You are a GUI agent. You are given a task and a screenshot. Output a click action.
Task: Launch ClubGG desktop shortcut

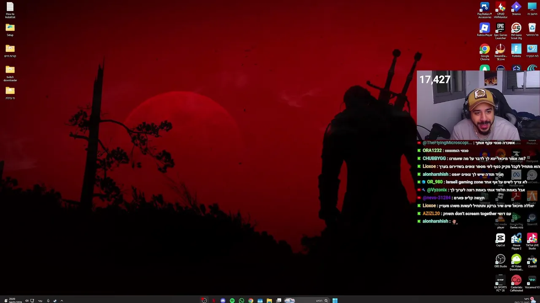pyautogui.click(x=532, y=261)
